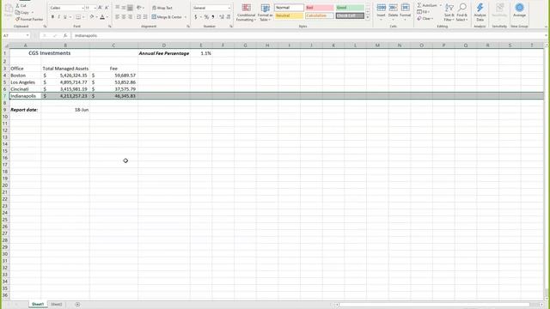Viewport: 550px width, 309px height.
Task: Apply cell borders using the Borders icon
Action: 78,17
